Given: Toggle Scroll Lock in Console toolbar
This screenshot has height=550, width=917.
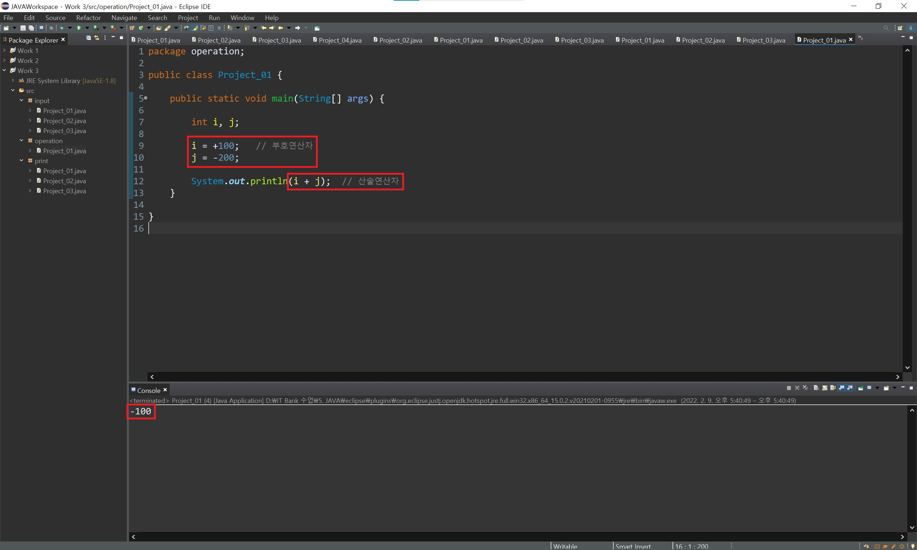Looking at the screenshot, I should click(x=825, y=388).
